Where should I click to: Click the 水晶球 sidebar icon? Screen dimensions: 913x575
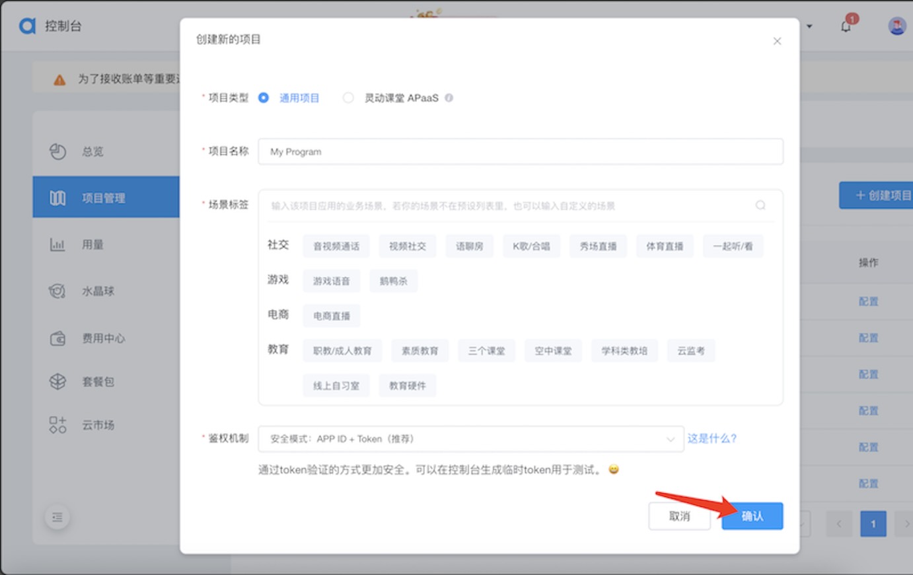tap(57, 291)
